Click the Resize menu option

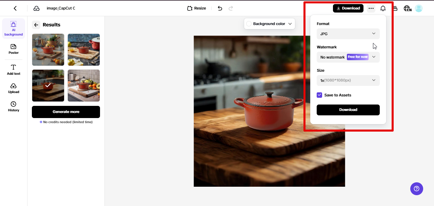tap(196, 8)
